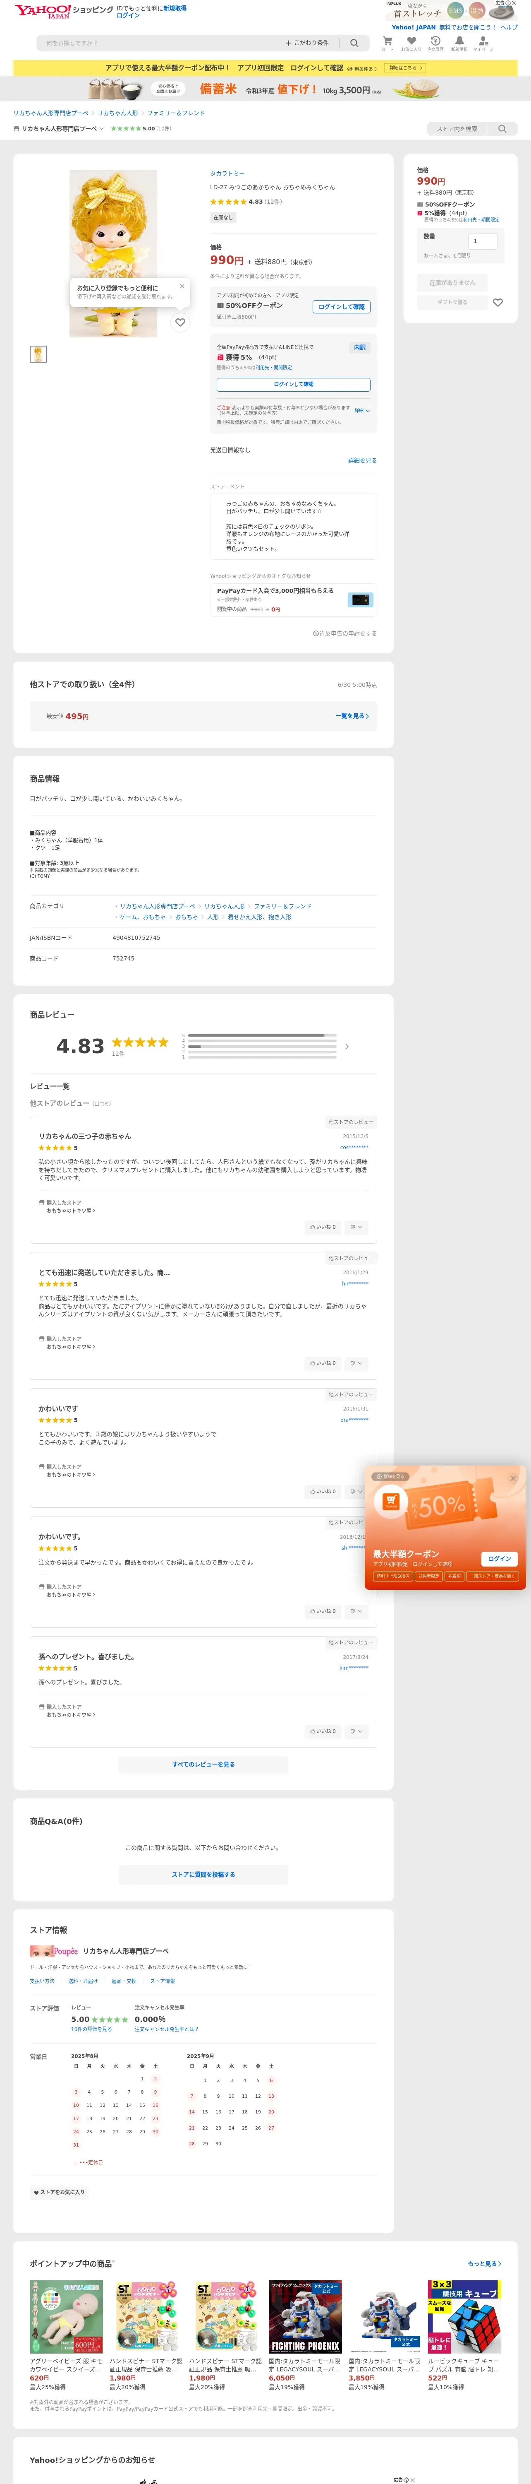Viewport: 531px width, 2484px height.
Task: Click 着せかえ人形、抱き人形 category link
Action: click(x=259, y=917)
